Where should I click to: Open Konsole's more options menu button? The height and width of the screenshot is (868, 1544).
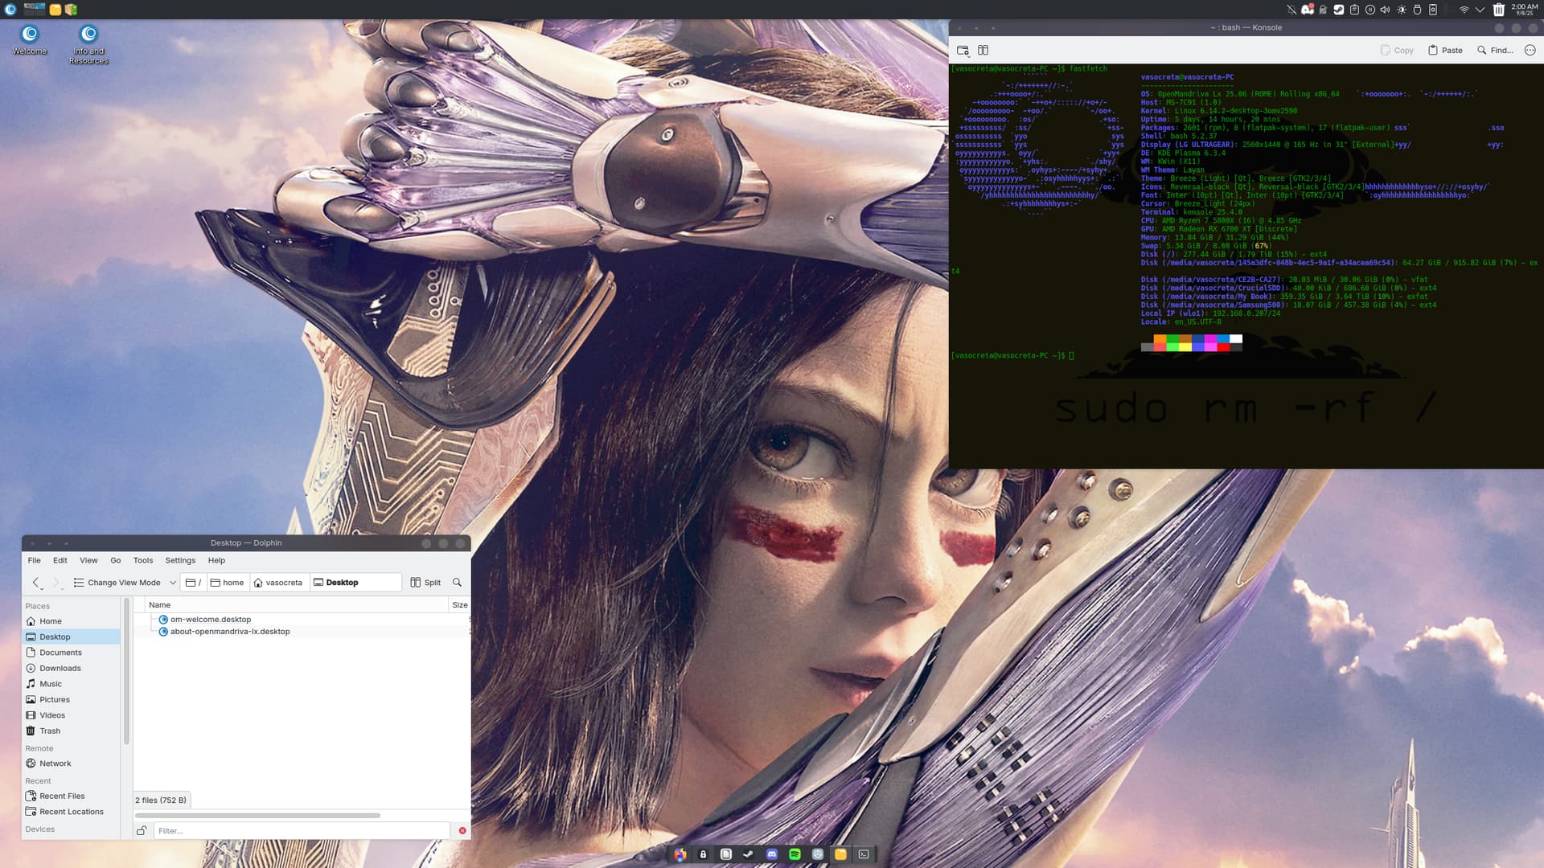coord(1530,50)
